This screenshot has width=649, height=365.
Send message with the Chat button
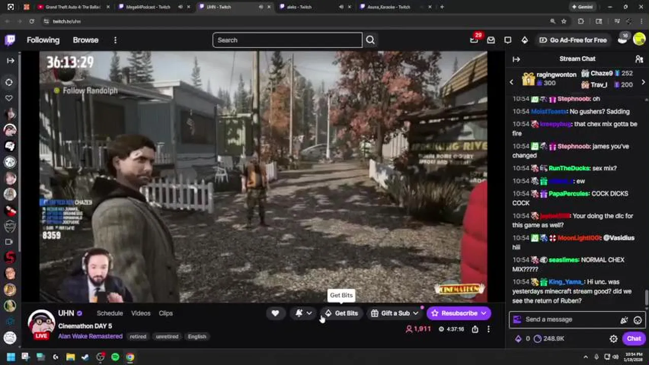[634, 339]
